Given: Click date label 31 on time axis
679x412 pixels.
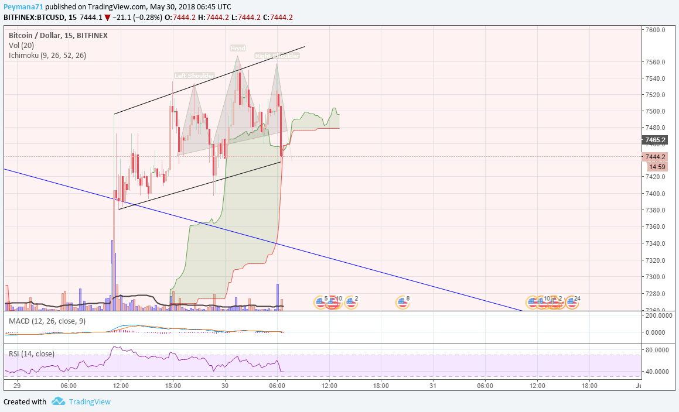Looking at the screenshot, I should (432, 386).
